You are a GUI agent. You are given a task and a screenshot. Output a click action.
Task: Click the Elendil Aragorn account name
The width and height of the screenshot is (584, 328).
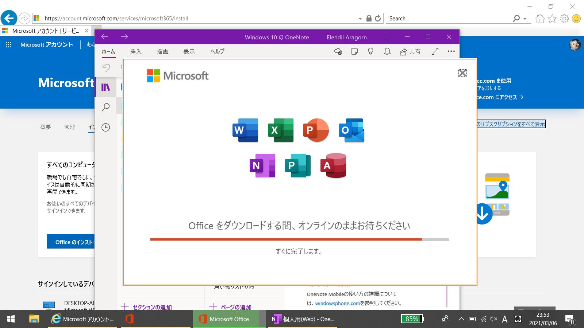coord(347,37)
